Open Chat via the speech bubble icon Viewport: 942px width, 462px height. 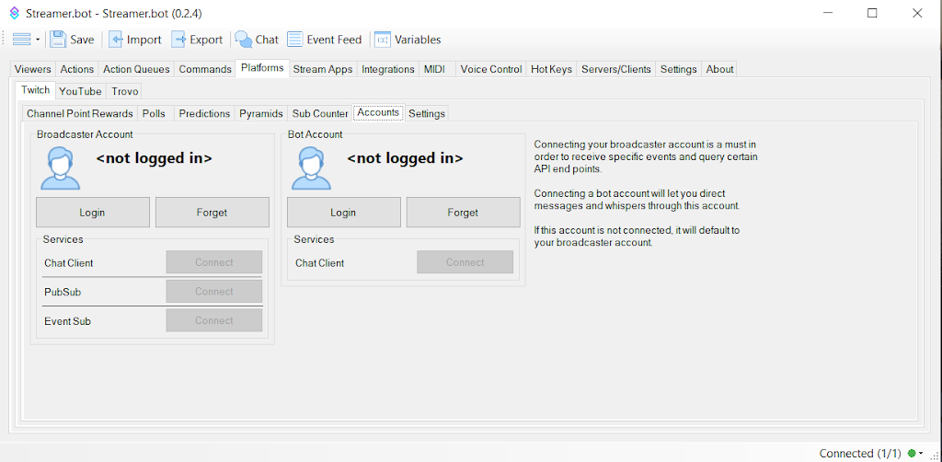click(x=244, y=40)
